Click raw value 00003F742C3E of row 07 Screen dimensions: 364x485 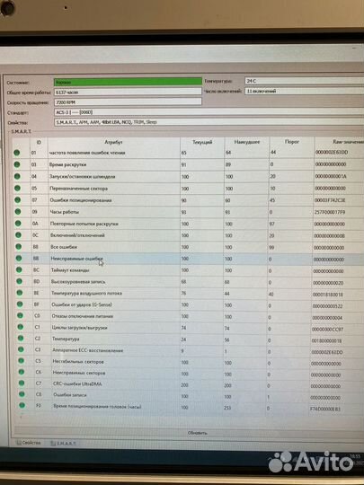330,200
